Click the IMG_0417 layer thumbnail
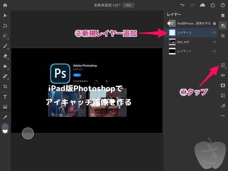 click(172, 42)
